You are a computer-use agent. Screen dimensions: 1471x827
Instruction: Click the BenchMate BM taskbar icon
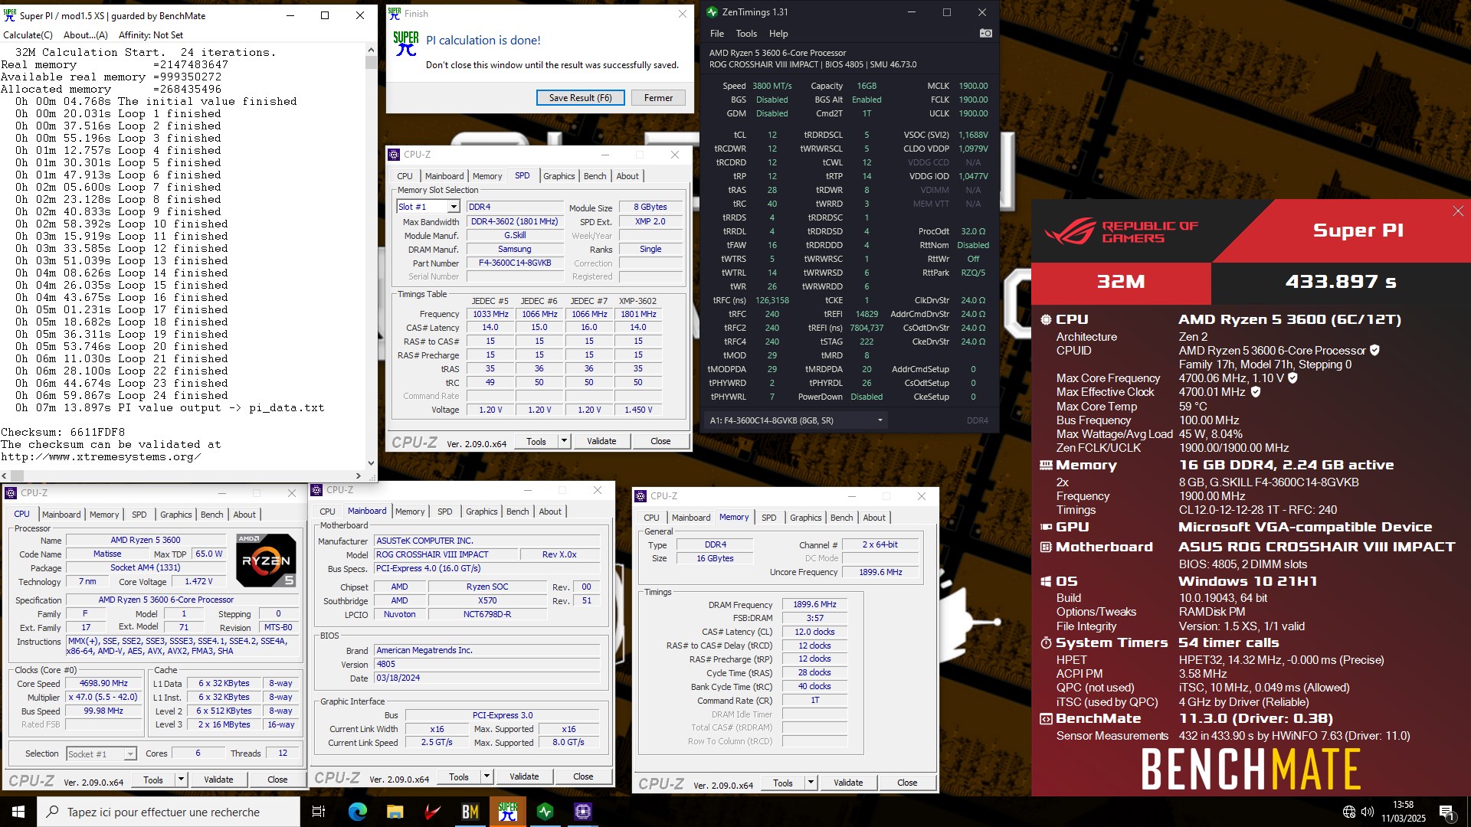(x=470, y=812)
